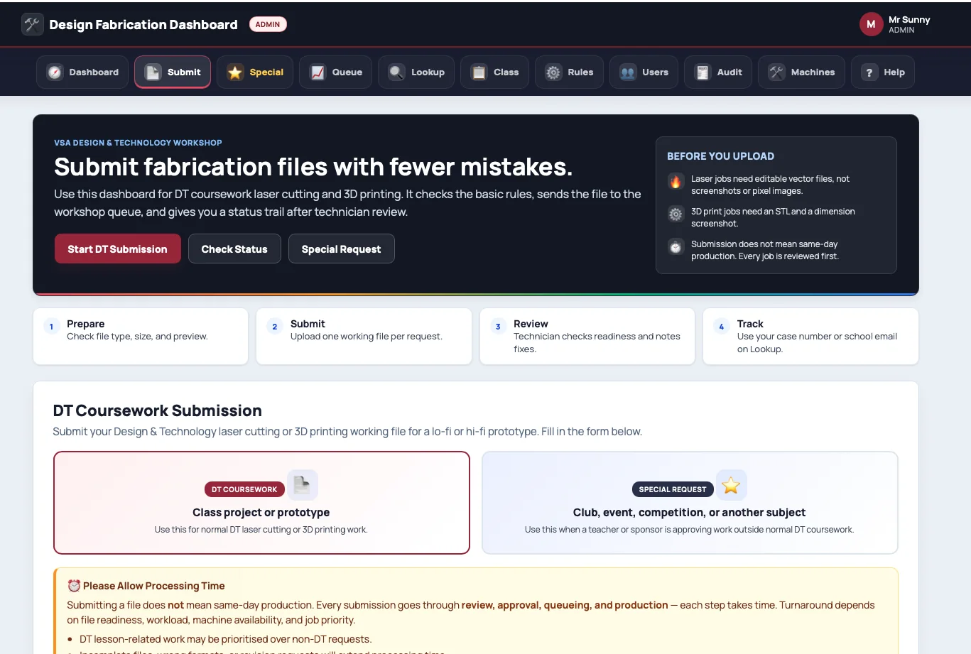The image size is (971, 654).
Task: Select the Club, event, competition card
Action: (690, 503)
